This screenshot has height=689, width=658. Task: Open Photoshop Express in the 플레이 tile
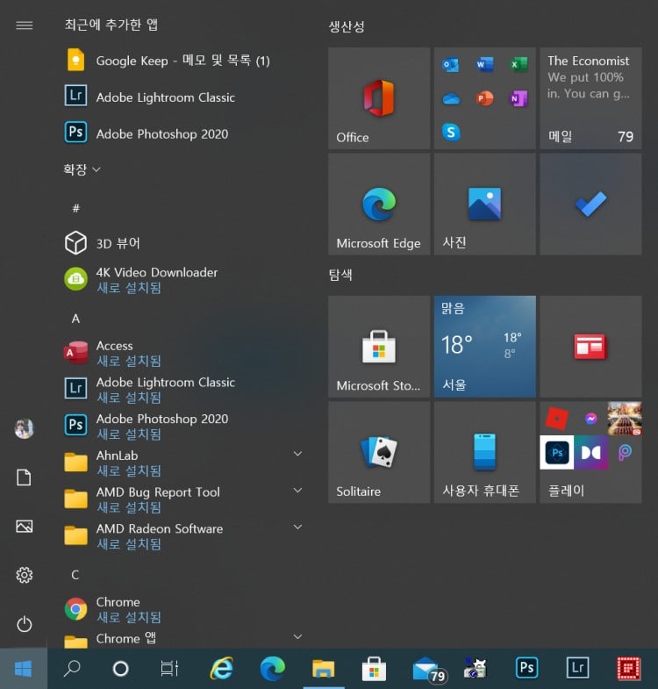[556, 452]
